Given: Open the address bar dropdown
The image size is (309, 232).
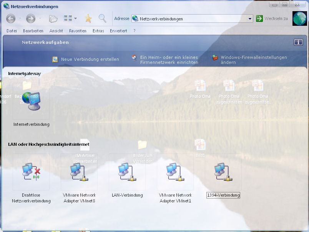Looking at the screenshot, I should click(250, 19).
